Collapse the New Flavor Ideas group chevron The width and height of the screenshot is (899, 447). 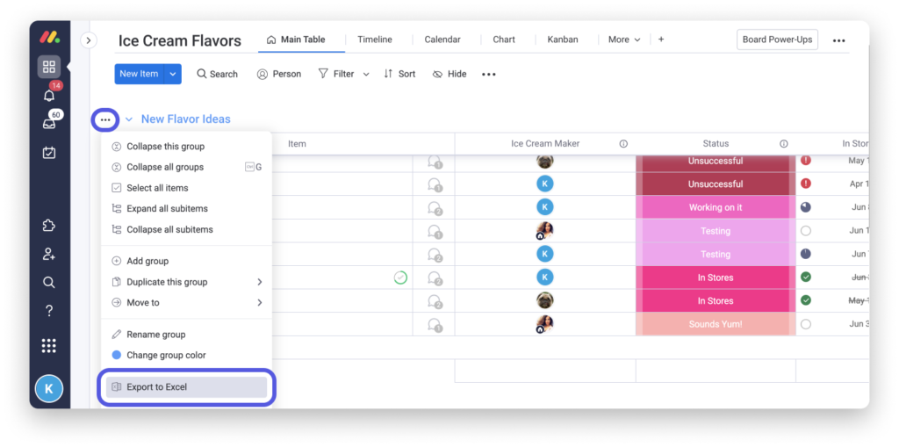pos(129,119)
